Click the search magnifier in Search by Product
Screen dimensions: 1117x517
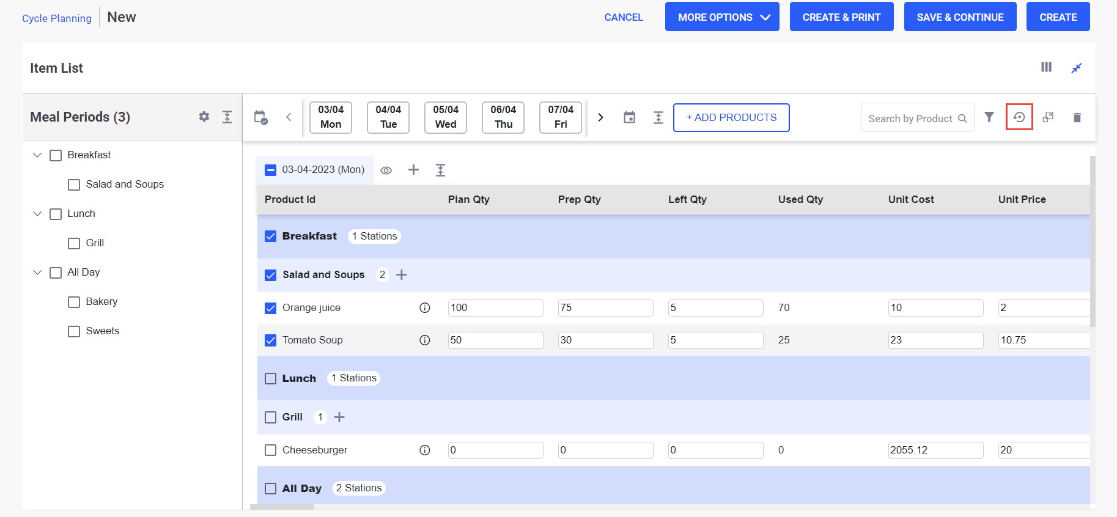point(962,119)
